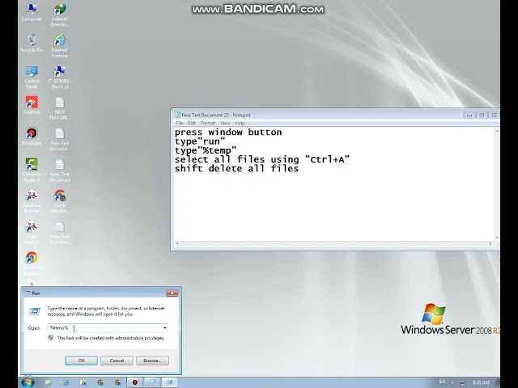Open Notepad's Format menu
This screenshot has height=388, width=518.
point(208,123)
